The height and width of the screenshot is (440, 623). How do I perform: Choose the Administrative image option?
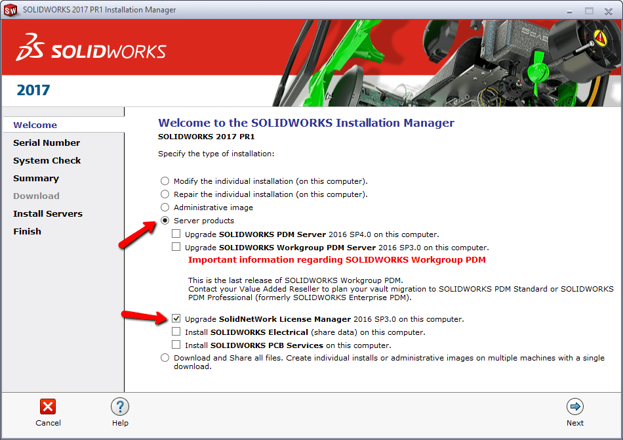[165, 208]
